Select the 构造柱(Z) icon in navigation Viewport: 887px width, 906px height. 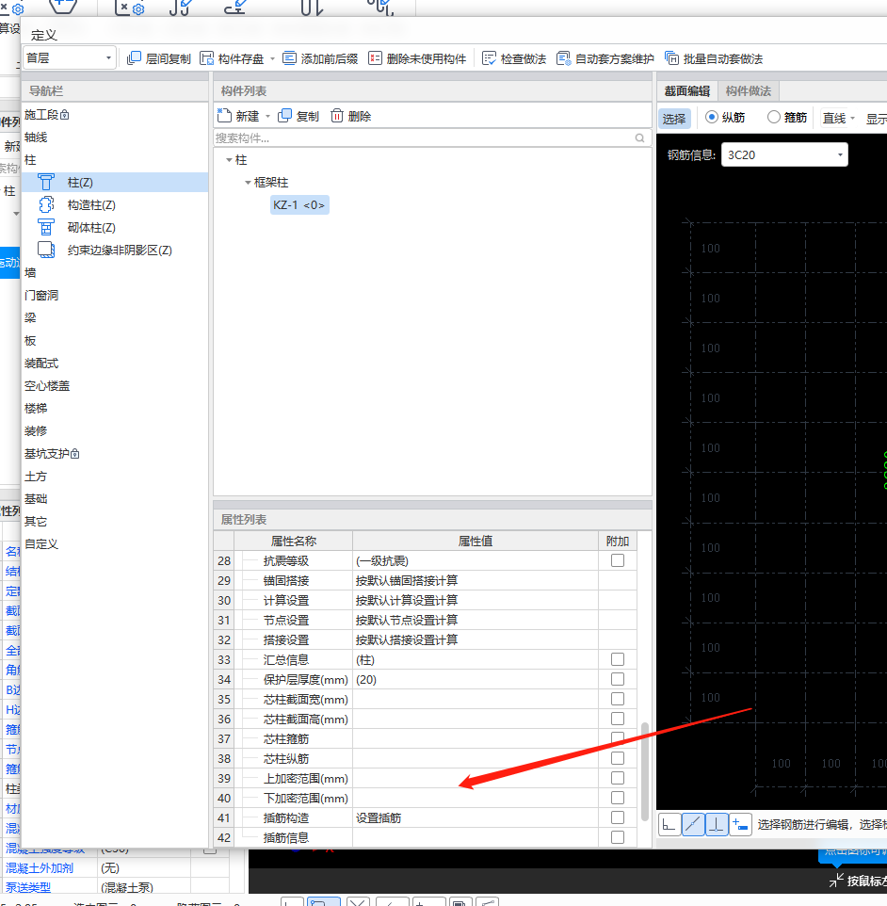point(46,204)
